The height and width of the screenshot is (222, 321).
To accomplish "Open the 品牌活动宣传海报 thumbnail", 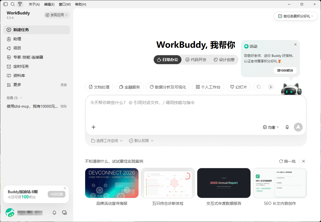I will 112,183.
